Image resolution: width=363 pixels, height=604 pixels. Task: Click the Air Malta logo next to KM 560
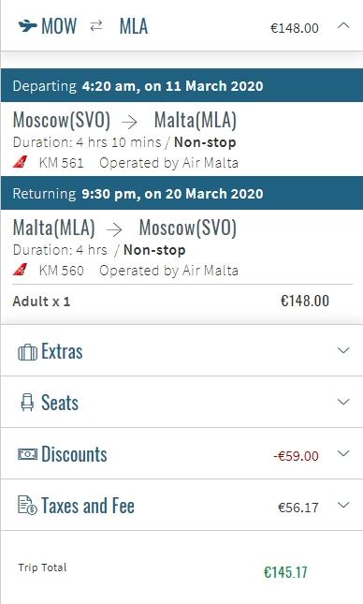tap(20, 270)
